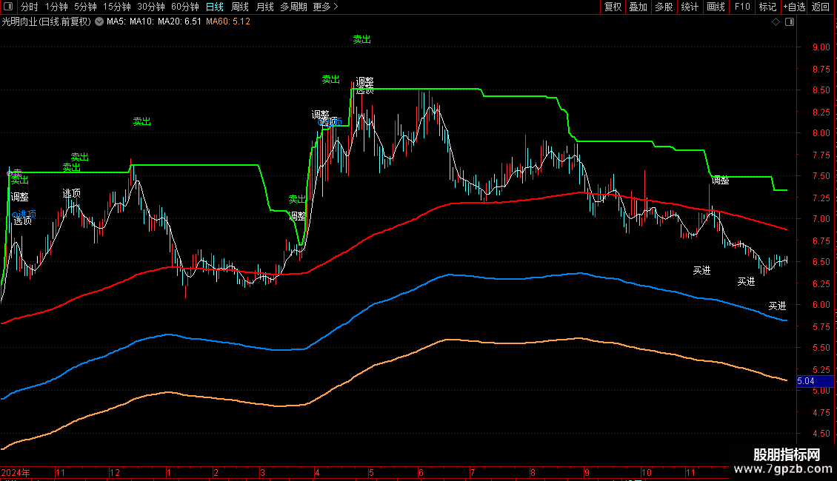
Task: Select the 30分钟 period tab
Action: tap(151, 7)
